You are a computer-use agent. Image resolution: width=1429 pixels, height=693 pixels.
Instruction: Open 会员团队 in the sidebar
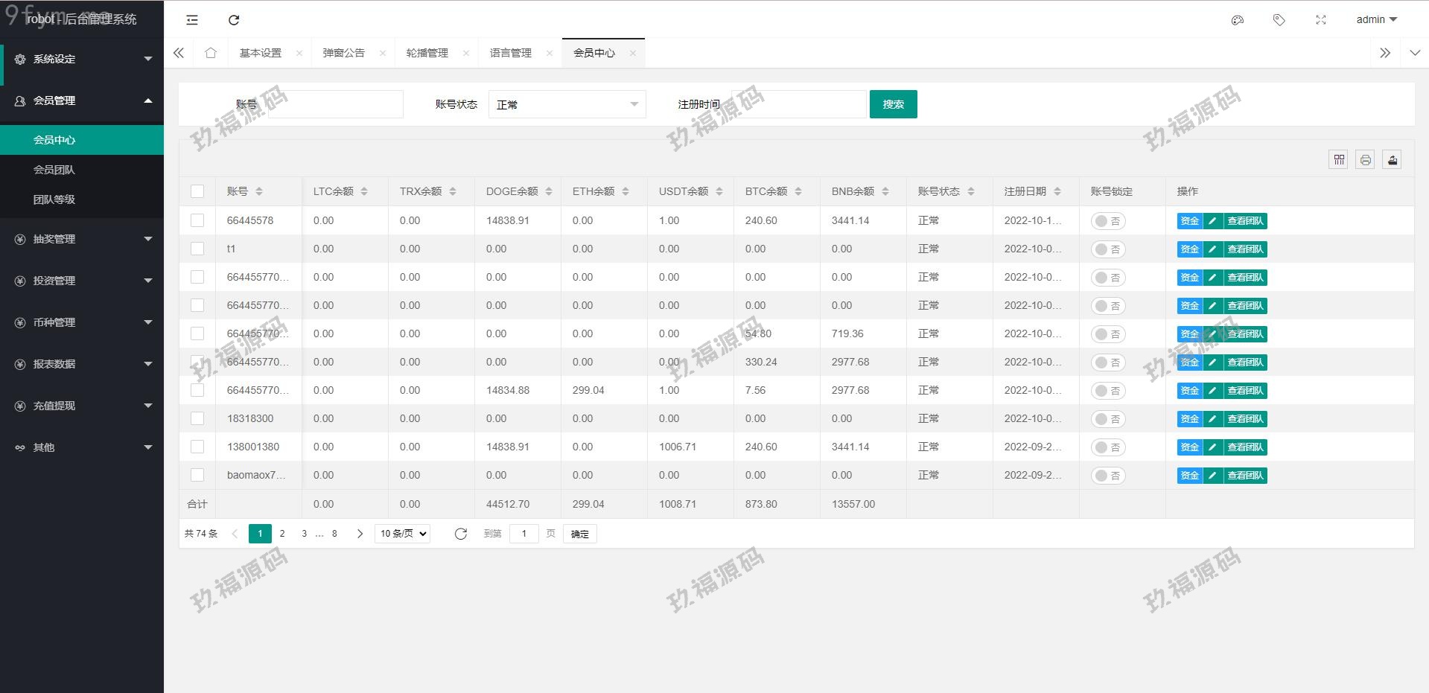[x=54, y=170]
